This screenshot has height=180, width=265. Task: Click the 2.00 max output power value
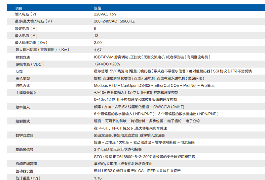(98, 43)
